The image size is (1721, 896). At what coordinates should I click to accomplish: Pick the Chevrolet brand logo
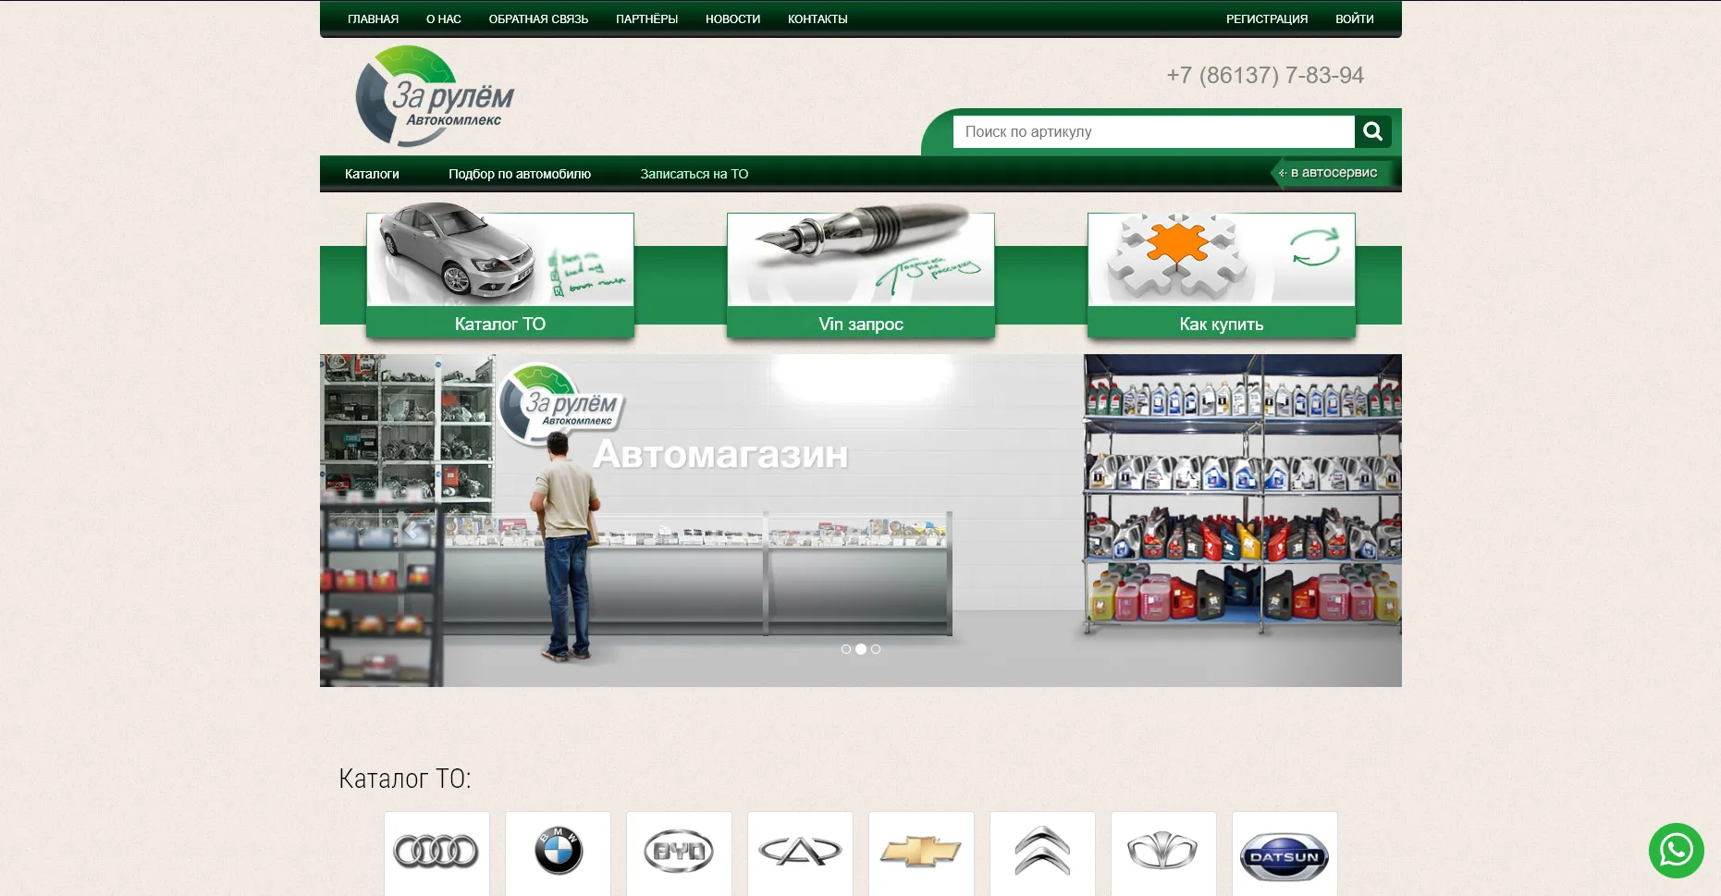coord(921,852)
